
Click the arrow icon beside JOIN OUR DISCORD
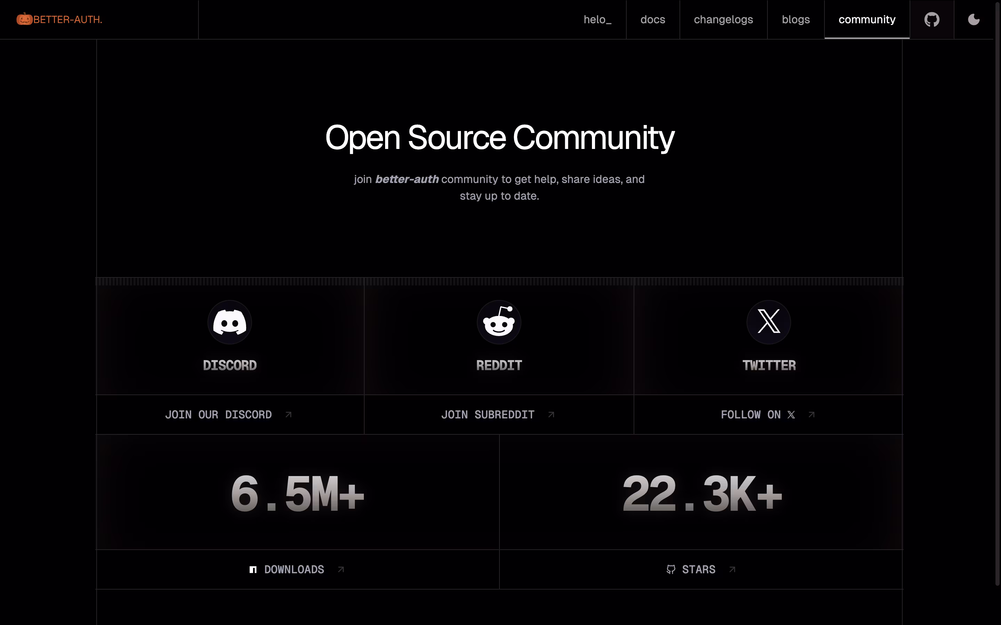pos(289,415)
